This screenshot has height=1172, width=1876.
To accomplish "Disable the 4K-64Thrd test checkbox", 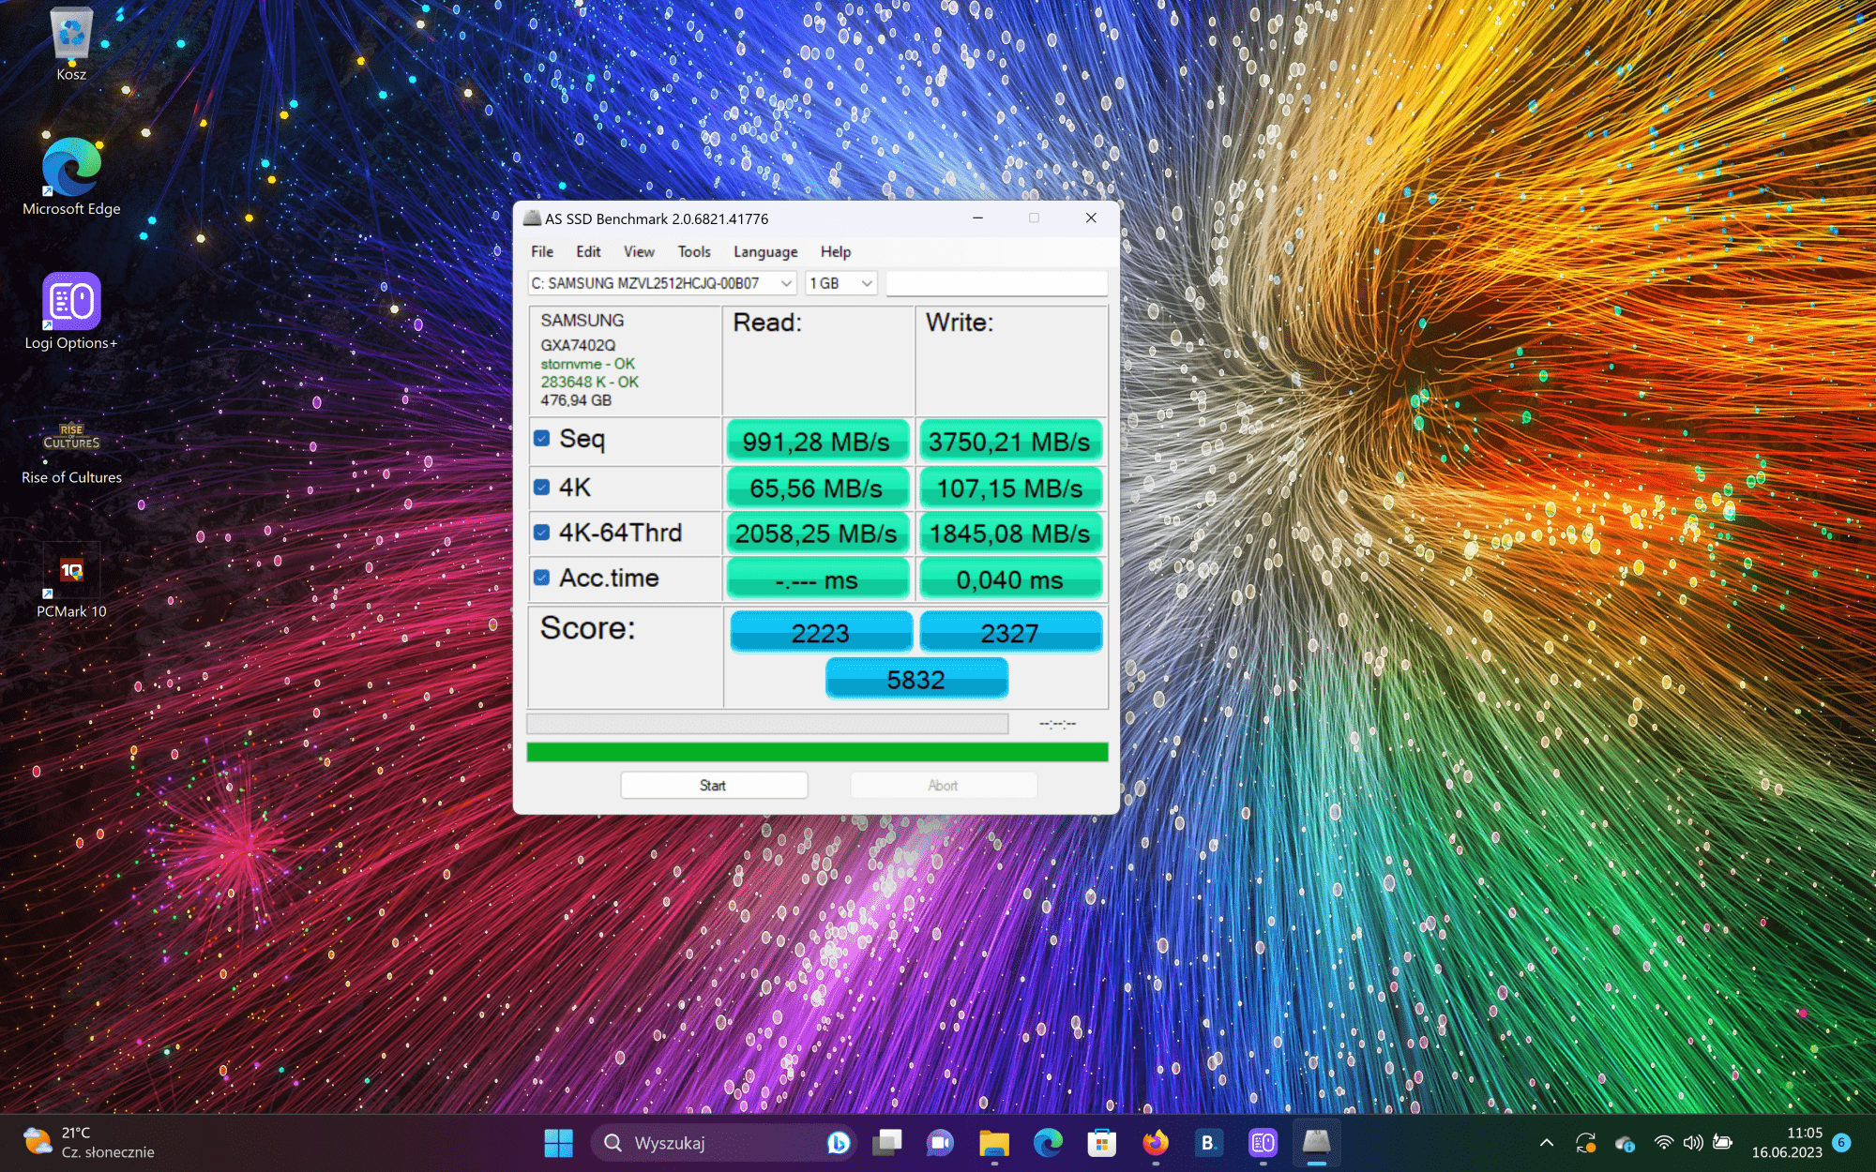I will coord(542,533).
